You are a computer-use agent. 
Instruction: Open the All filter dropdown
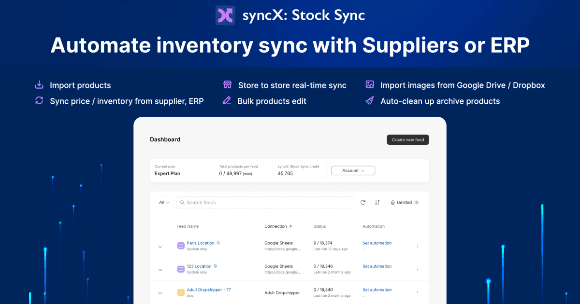(164, 203)
